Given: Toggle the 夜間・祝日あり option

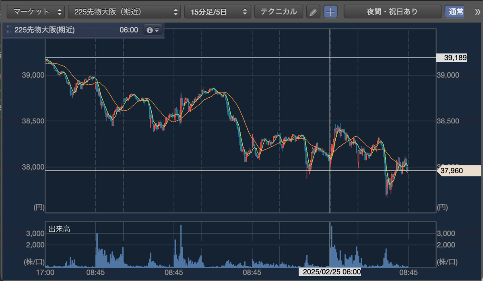Looking at the screenshot, I should [392, 12].
